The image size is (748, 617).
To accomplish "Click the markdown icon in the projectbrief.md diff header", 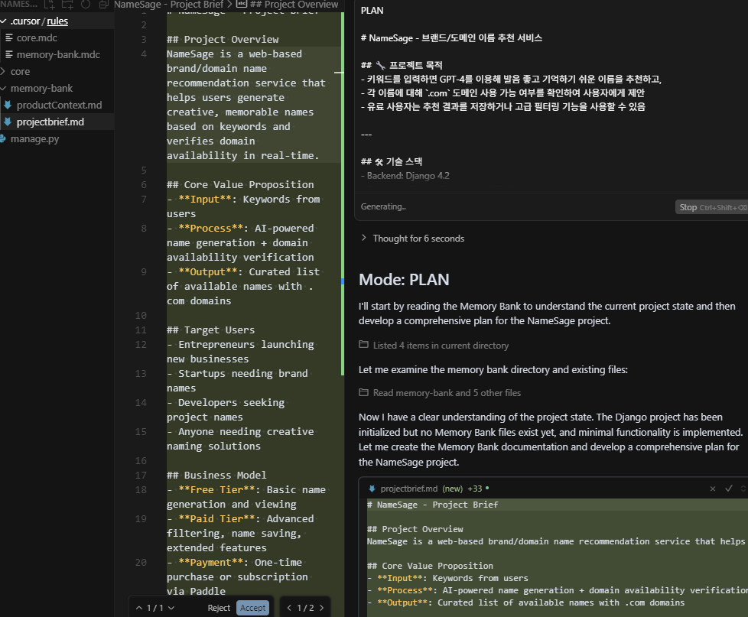I will coord(372,489).
